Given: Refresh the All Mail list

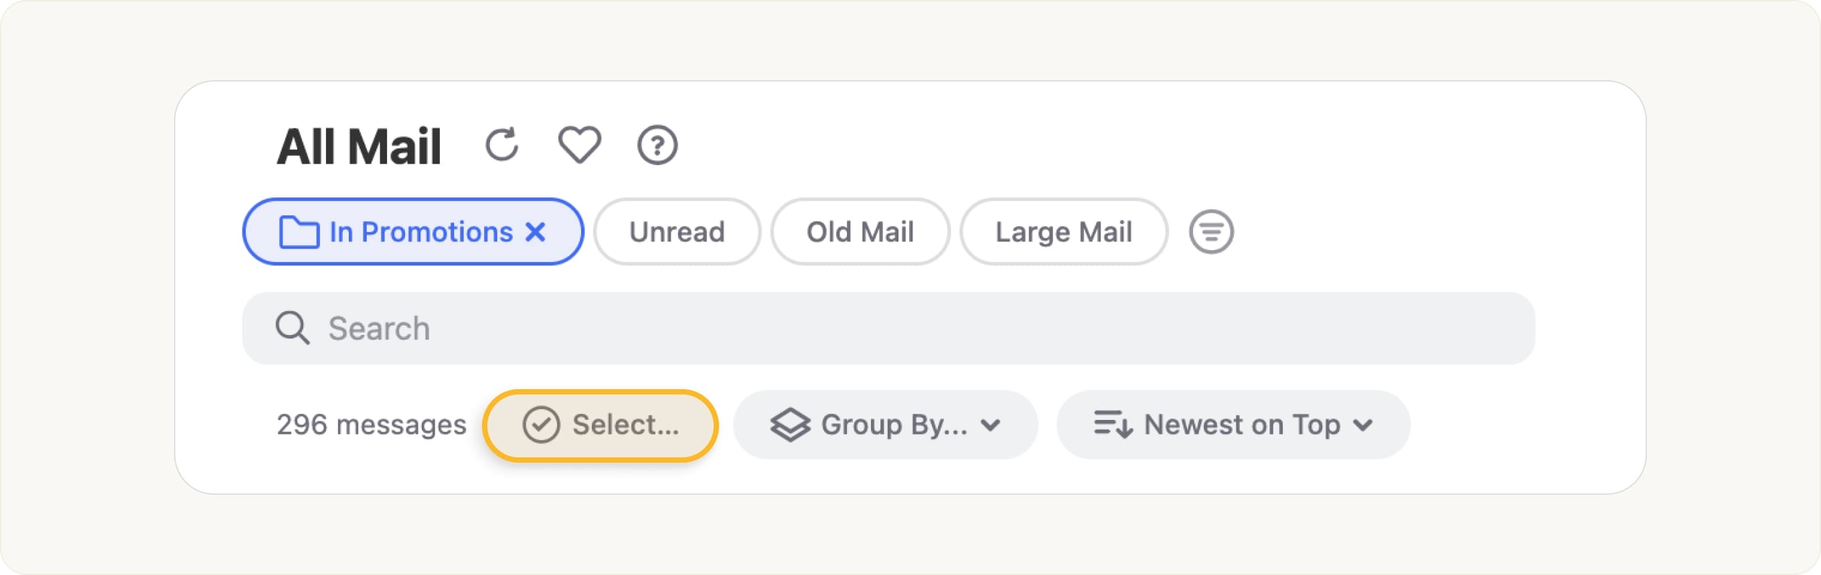Looking at the screenshot, I should [x=503, y=146].
